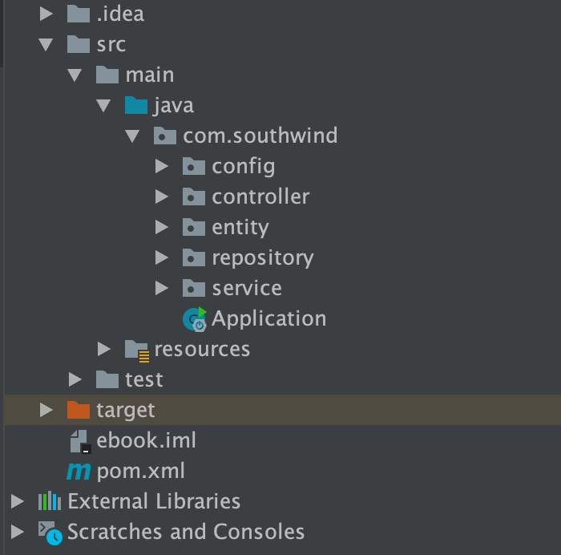
Task: Click the External Libraries bar-chart icon
Action: [50, 502]
